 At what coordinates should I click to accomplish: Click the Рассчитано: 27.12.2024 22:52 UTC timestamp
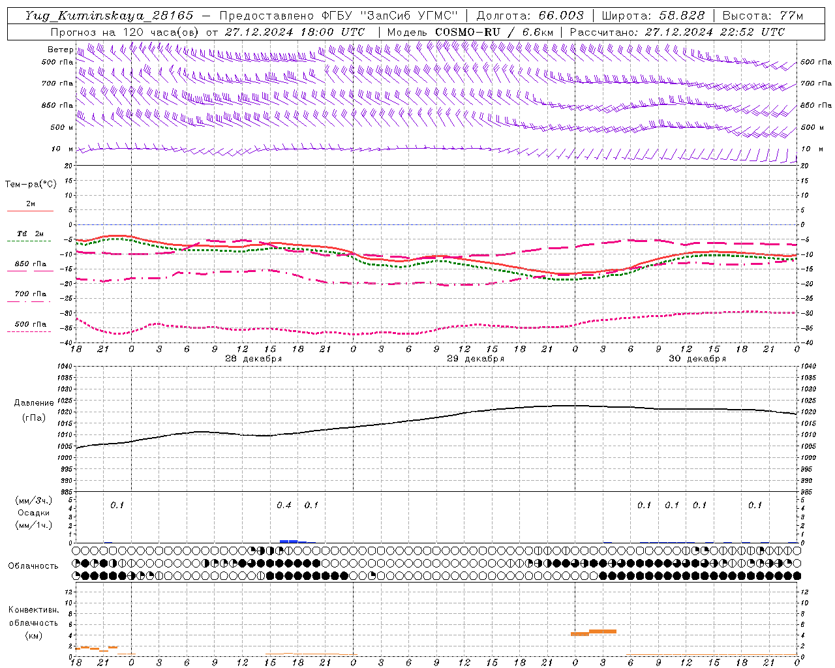(x=677, y=32)
